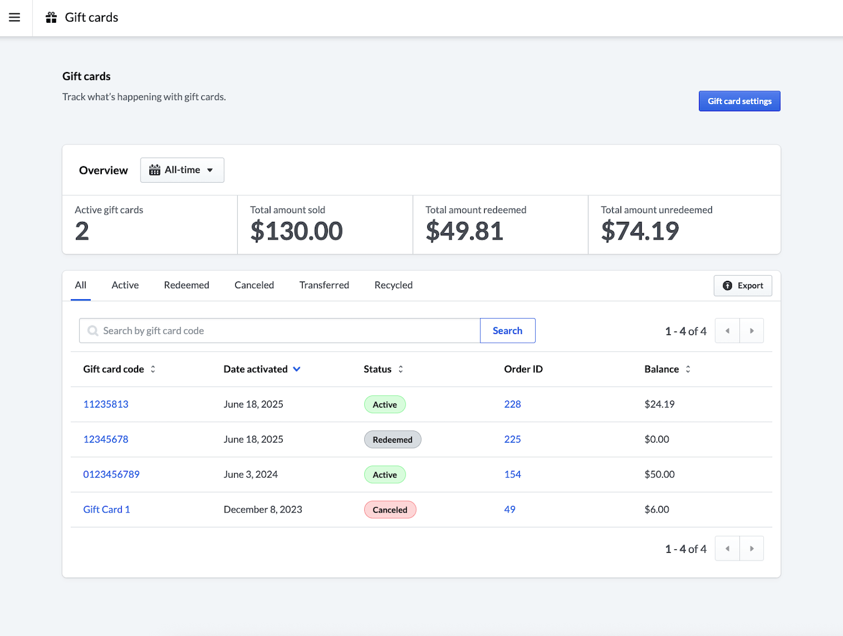Go to next page using top arrow
This screenshot has height=636, width=843.
click(752, 331)
